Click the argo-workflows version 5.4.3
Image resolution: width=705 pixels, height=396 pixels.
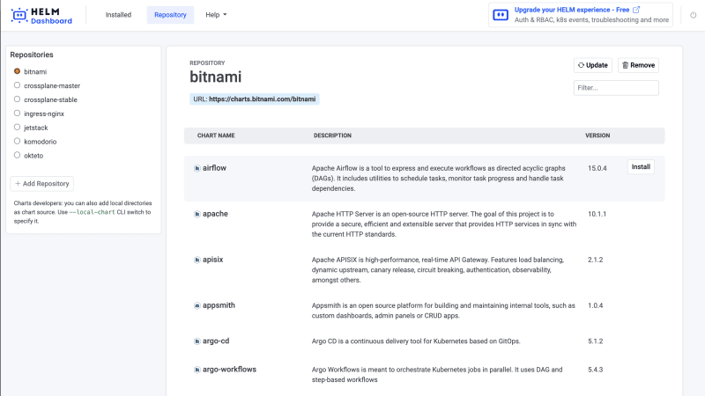(596, 370)
